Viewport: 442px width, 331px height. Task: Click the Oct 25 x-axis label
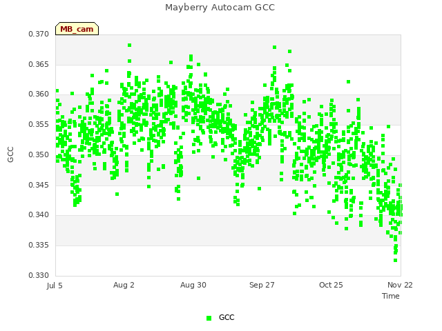[331, 285]
